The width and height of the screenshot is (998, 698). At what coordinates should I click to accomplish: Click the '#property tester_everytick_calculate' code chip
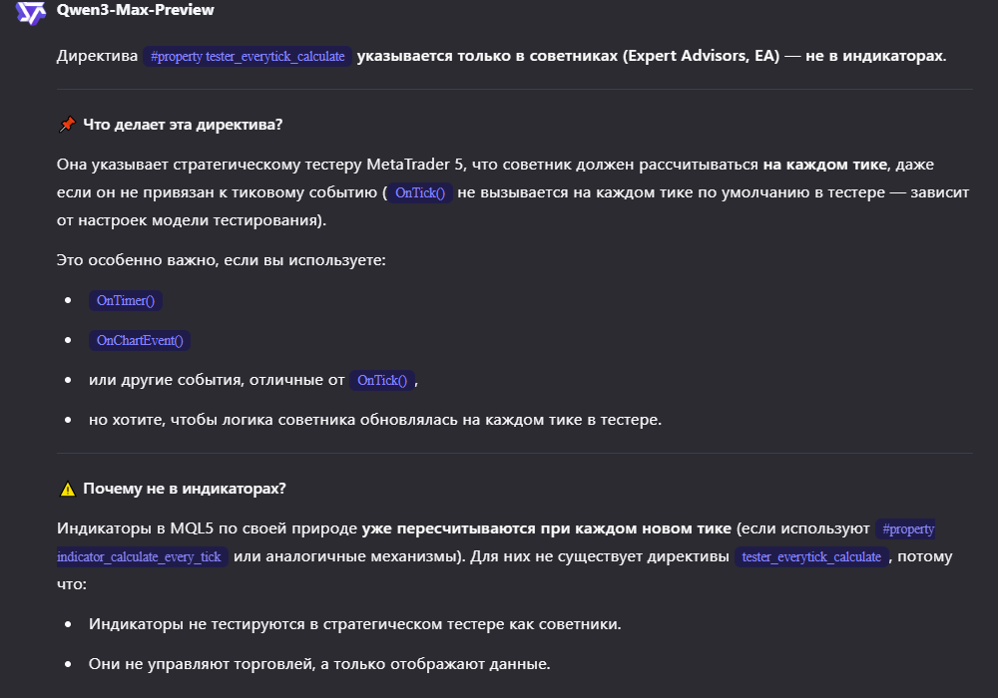pos(248,57)
